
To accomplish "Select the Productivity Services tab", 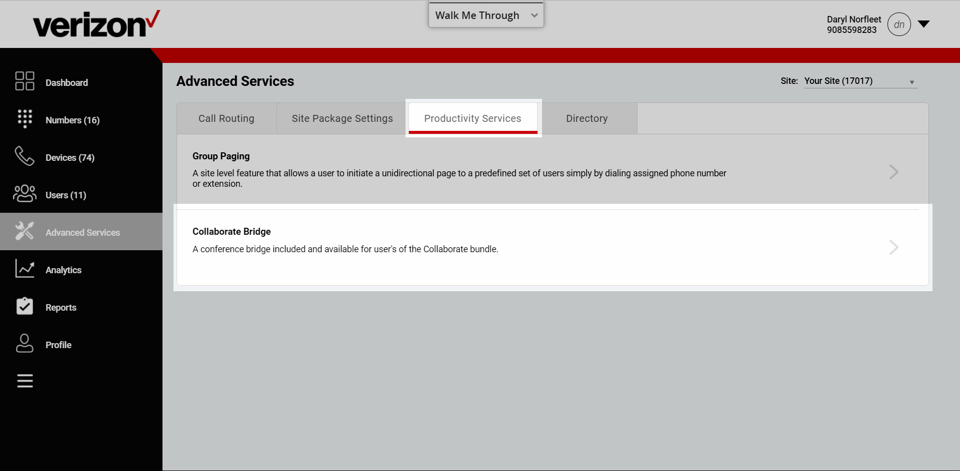I will pyautogui.click(x=473, y=118).
